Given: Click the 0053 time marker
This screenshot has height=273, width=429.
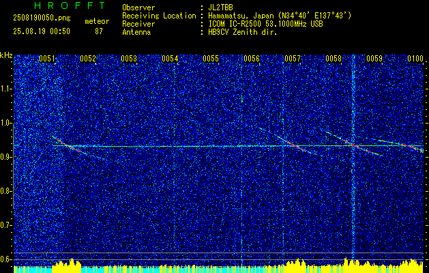Looking at the screenshot, I should [x=129, y=59].
